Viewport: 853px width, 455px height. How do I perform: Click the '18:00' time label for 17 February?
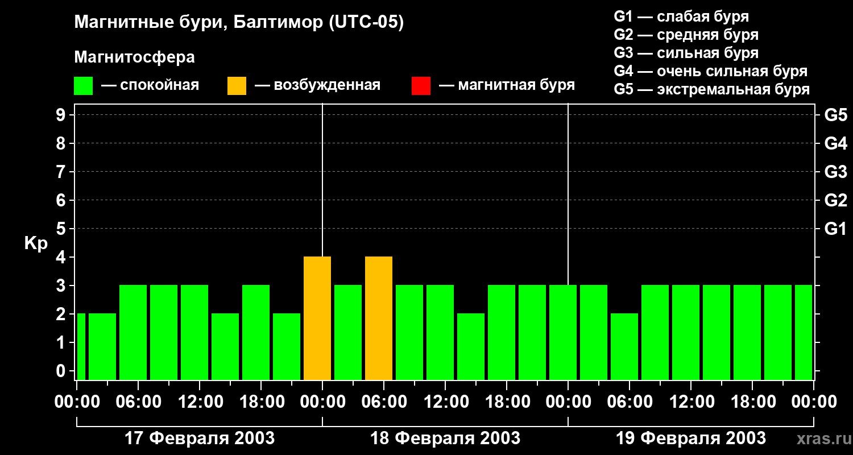261,402
